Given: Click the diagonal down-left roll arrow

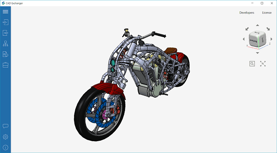Looking at the screenshot, I should pos(247,29).
